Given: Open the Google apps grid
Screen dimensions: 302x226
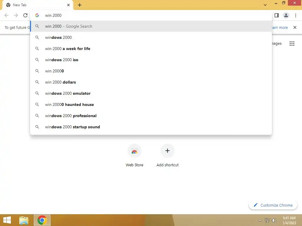Looking at the screenshot, I should tap(292, 44).
